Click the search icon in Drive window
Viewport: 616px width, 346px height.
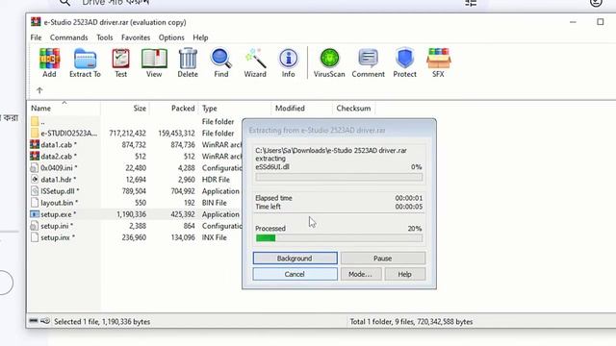pos(65,3)
